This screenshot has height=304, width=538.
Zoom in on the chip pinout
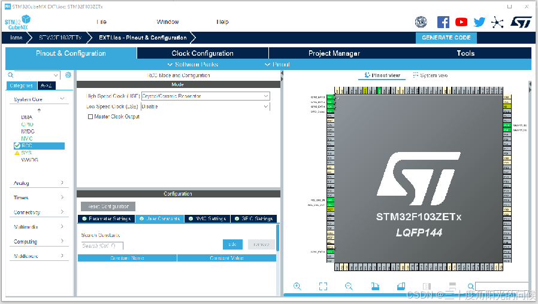[x=297, y=286]
